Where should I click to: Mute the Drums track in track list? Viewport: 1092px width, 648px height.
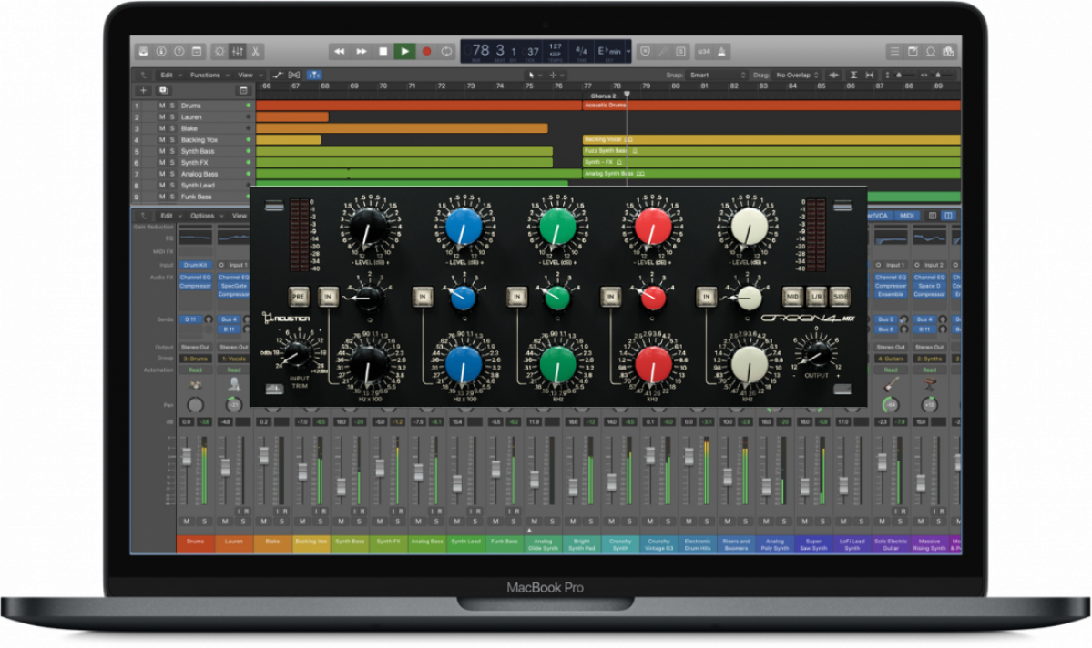pos(162,106)
